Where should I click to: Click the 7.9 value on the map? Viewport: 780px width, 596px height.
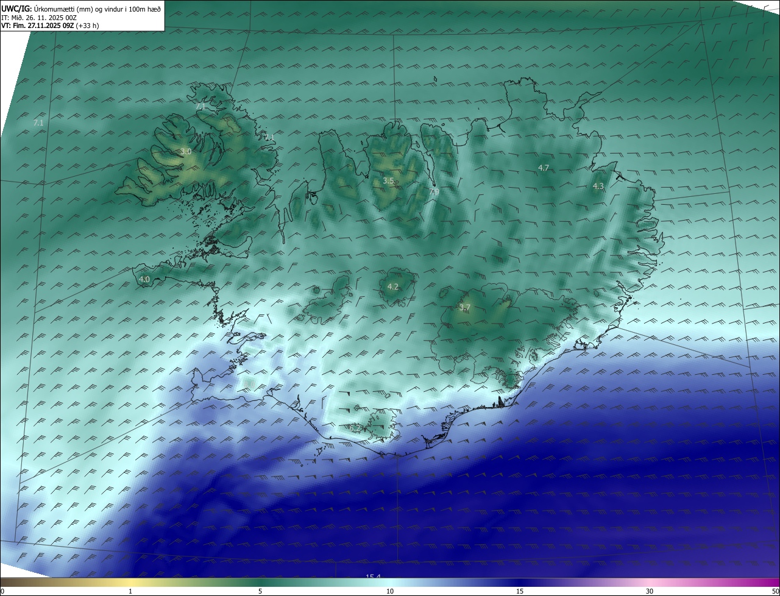pos(434,192)
